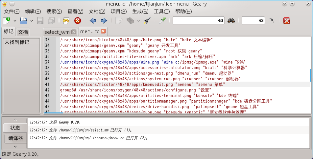Clear the search field with its clear icon
313x159 pixels.
click(221, 21)
